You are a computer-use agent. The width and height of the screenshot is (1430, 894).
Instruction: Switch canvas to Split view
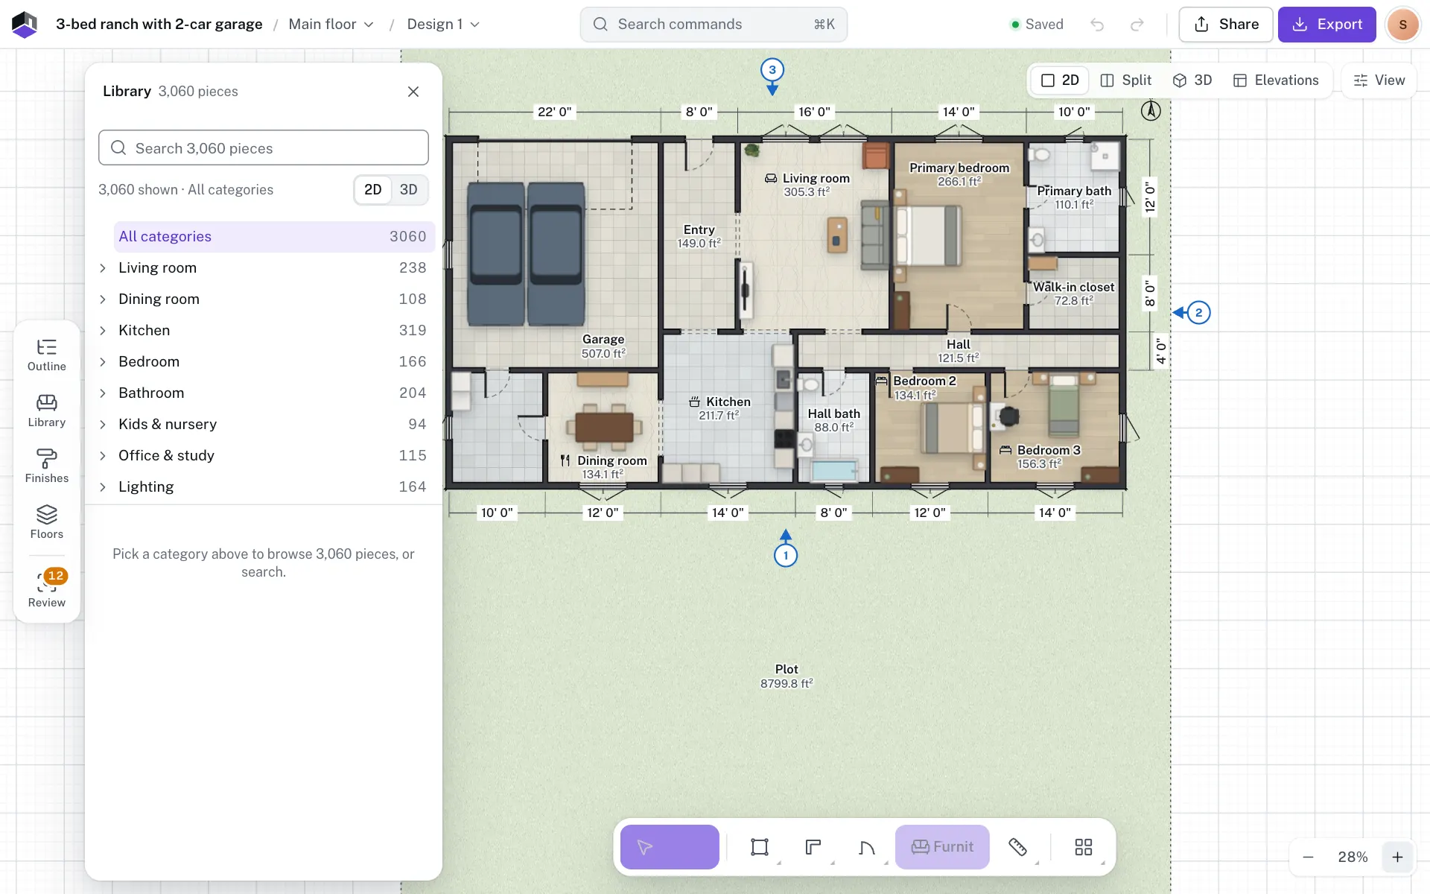tap(1125, 80)
